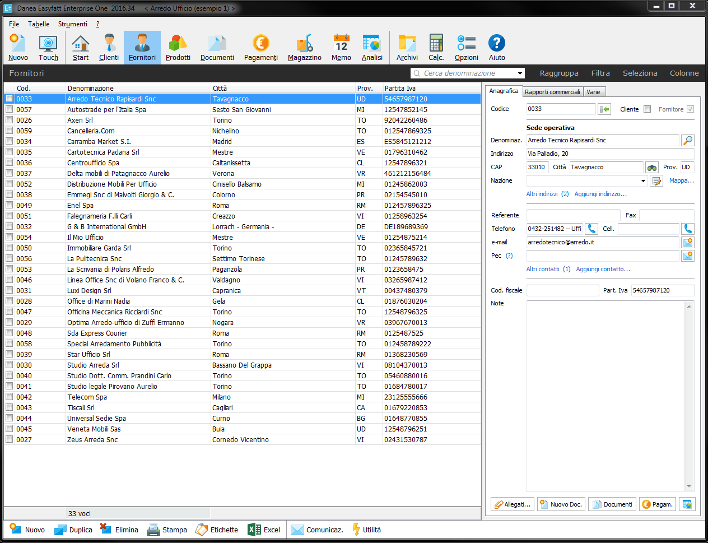Tick the checkbox for Cancelleria.Com
This screenshot has height=543, width=708.
coord(9,131)
